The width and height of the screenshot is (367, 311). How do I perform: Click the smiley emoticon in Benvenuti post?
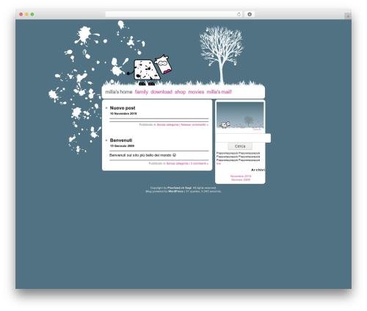point(174,155)
